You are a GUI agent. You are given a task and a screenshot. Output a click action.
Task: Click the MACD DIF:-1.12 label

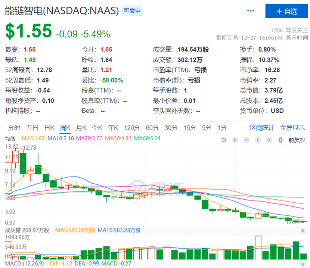pyautogui.click(x=61, y=264)
